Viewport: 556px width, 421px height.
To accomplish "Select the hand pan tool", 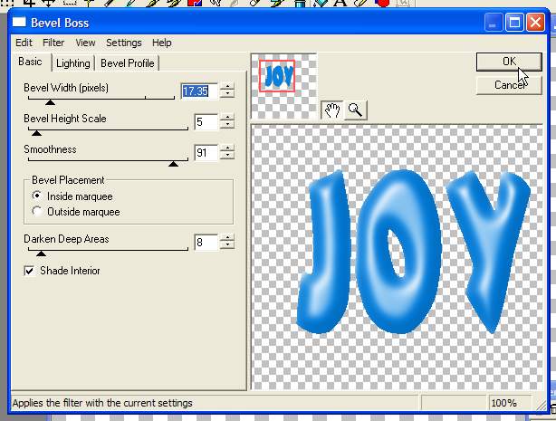I will (332, 110).
